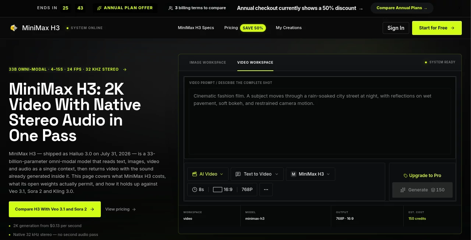The height and width of the screenshot is (240, 471).
Task: Click the arrow after the 50% discount banner text
Action: pos(361,8)
